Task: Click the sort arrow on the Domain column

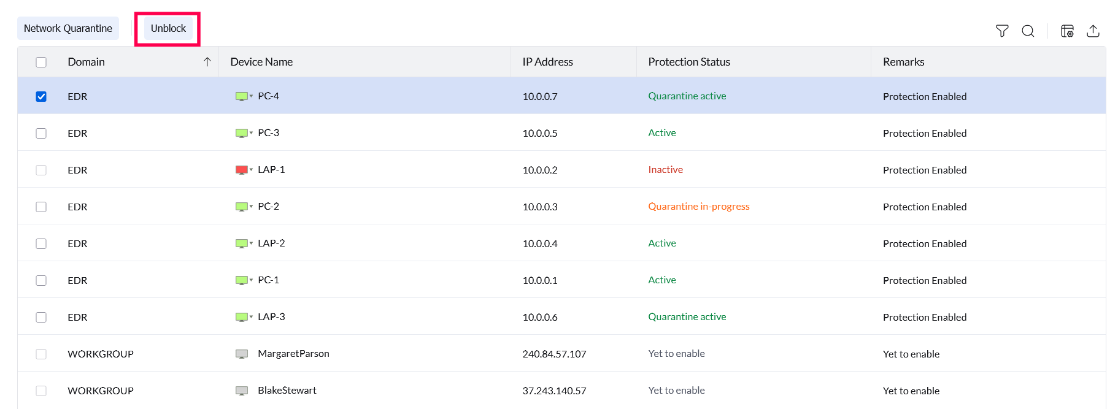Action: [208, 61]
